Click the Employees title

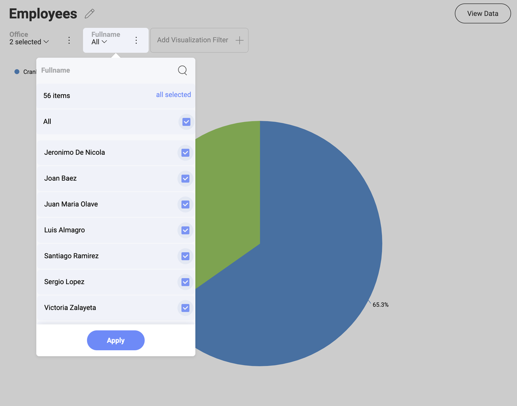click(43, 14)
